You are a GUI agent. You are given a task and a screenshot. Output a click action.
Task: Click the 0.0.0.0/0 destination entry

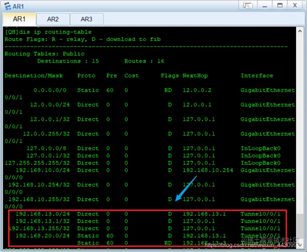[x=50, y=90]
